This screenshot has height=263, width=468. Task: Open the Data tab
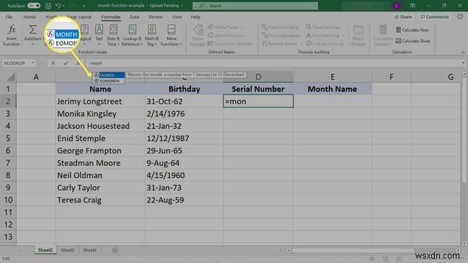[x=135, y=17]
